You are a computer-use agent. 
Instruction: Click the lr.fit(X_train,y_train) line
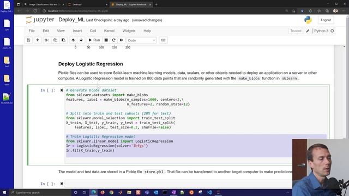coord(90,150)
